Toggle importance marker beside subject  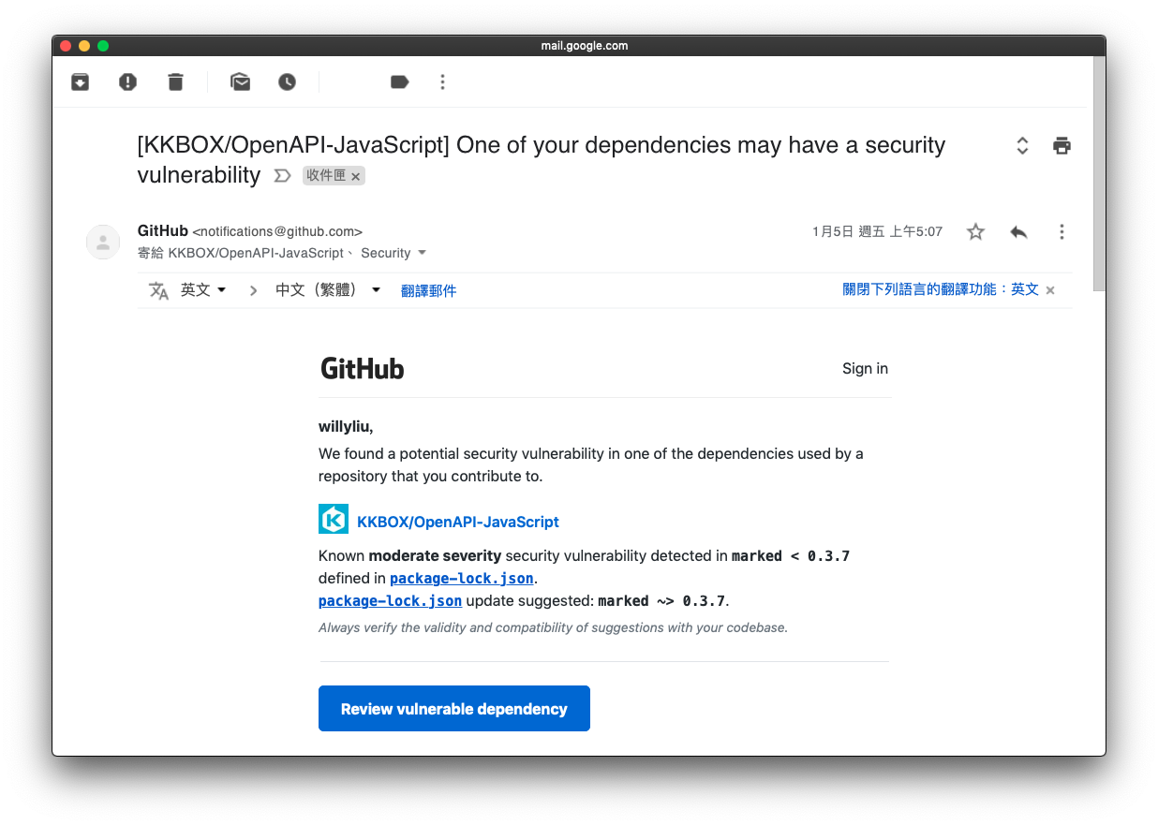(282, 175)
